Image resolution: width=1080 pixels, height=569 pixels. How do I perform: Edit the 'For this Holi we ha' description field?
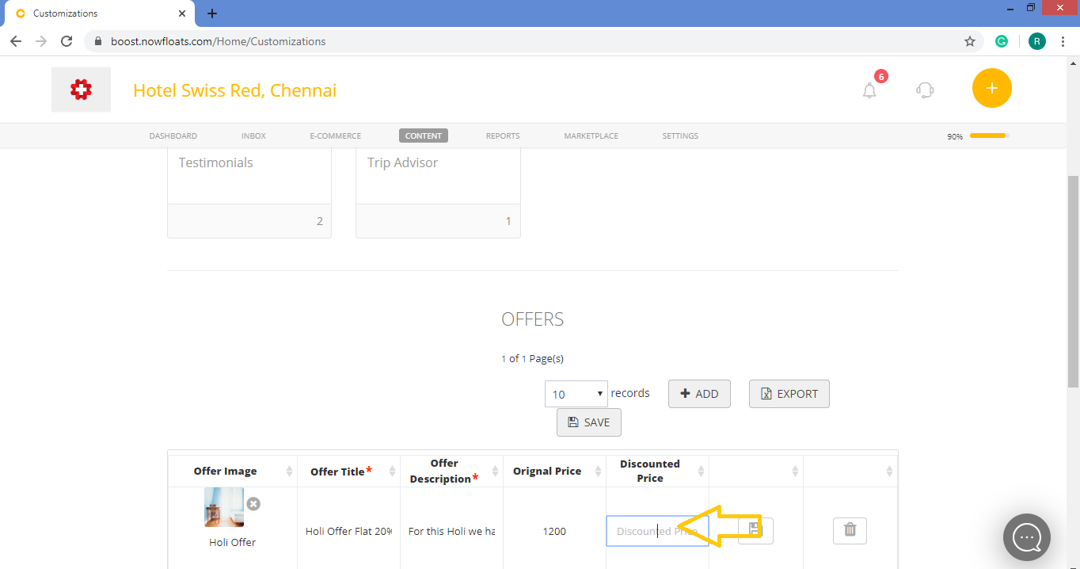[x=451, y=531]
